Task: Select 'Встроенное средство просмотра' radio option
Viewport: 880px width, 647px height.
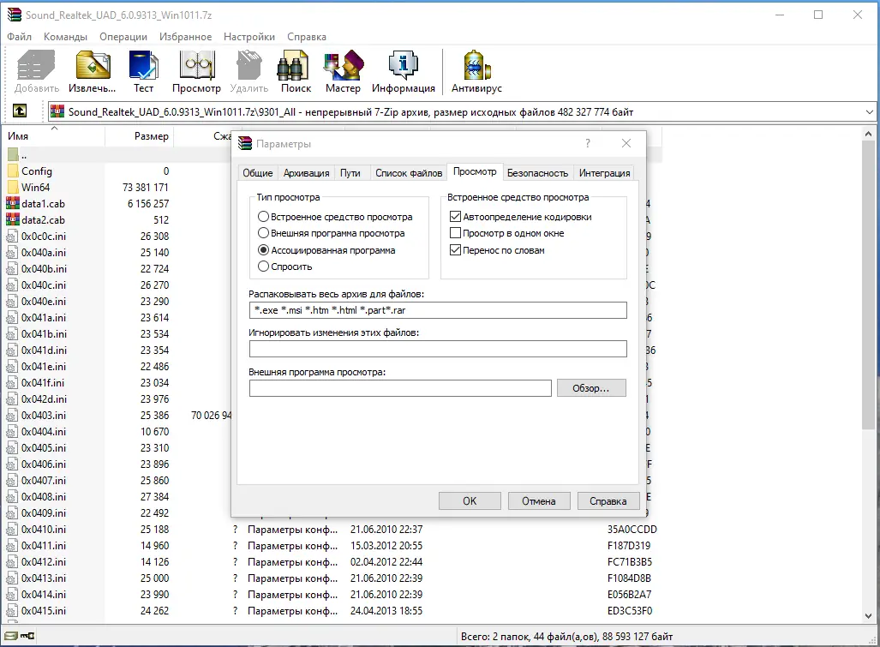Action: (263, 217)
